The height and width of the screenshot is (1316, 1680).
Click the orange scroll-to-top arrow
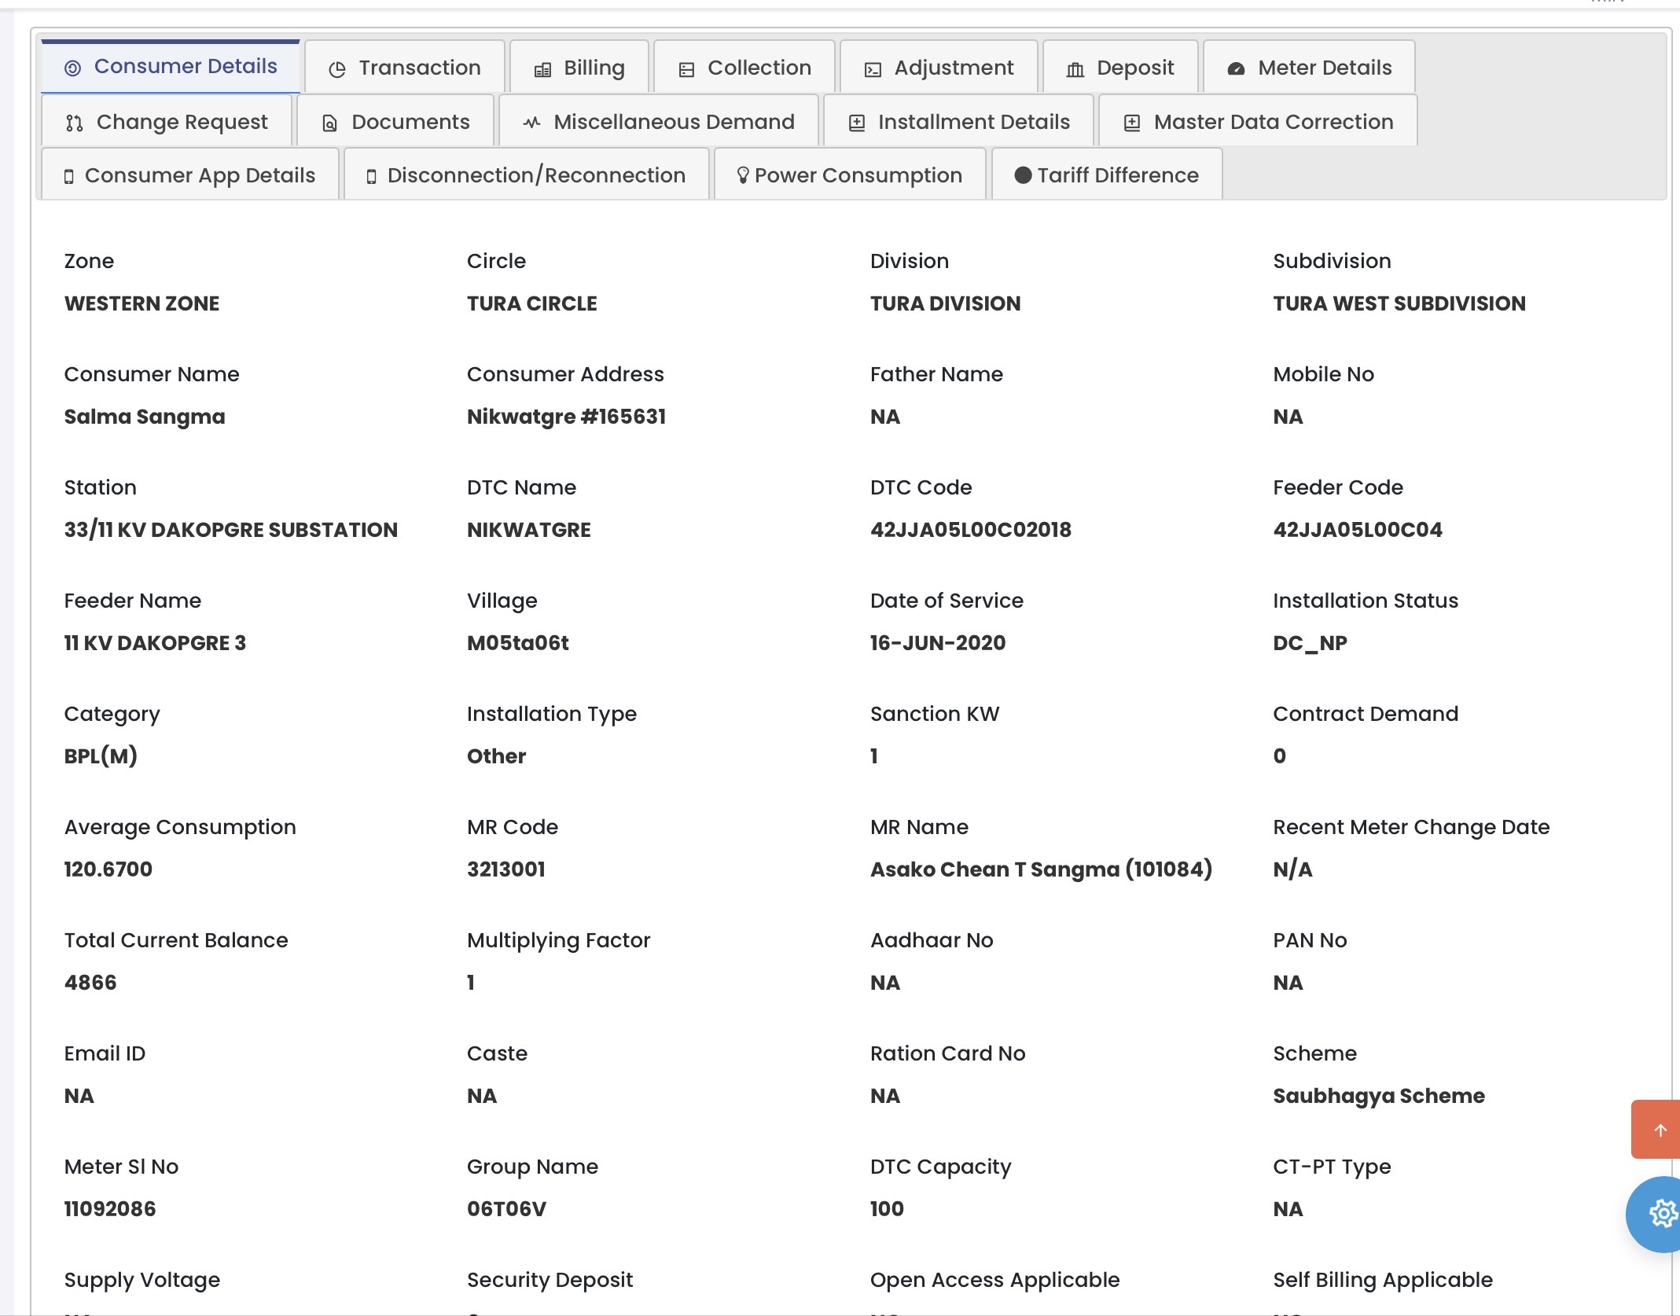pyautogui.click(x=1660, y=1130)
